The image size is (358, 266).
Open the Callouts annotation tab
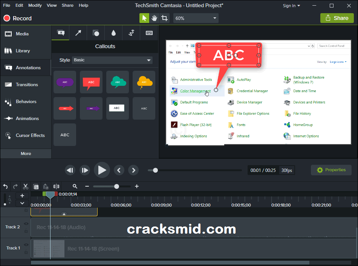(61, 33)
